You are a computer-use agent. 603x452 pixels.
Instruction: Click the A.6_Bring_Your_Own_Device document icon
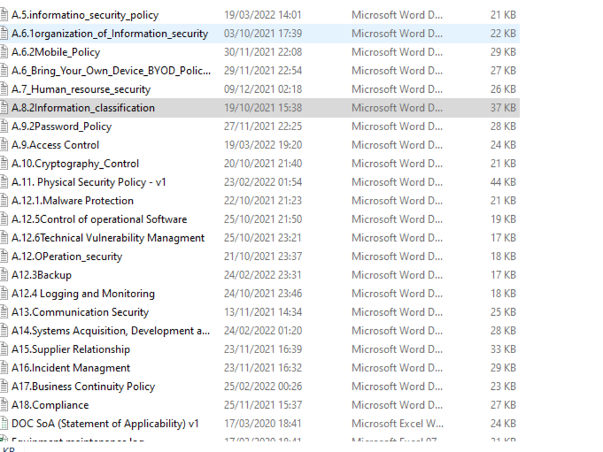4,71
